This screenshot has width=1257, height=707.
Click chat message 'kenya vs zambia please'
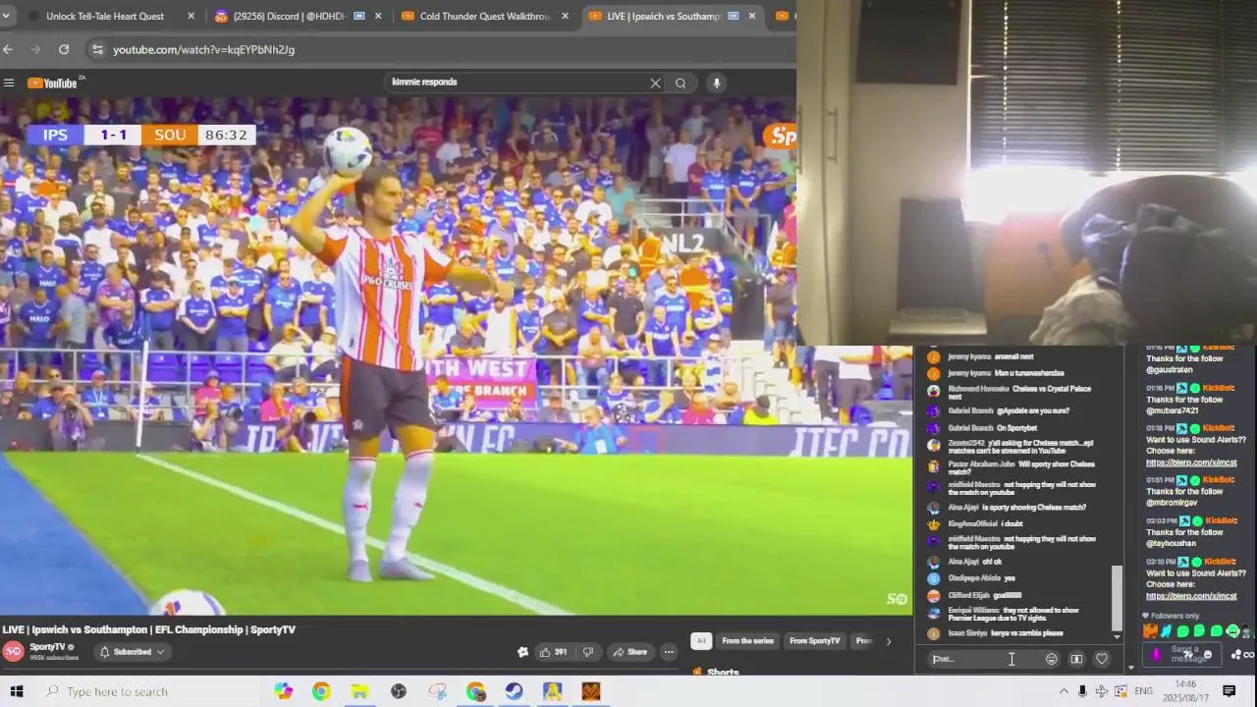(x=1026, y=633)
